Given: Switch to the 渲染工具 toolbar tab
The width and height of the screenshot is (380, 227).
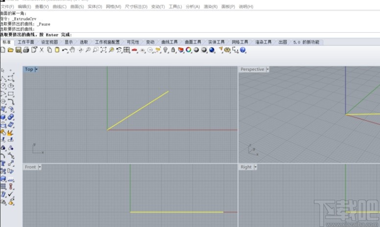Looking at the screenshot, I should pos(263,42).
